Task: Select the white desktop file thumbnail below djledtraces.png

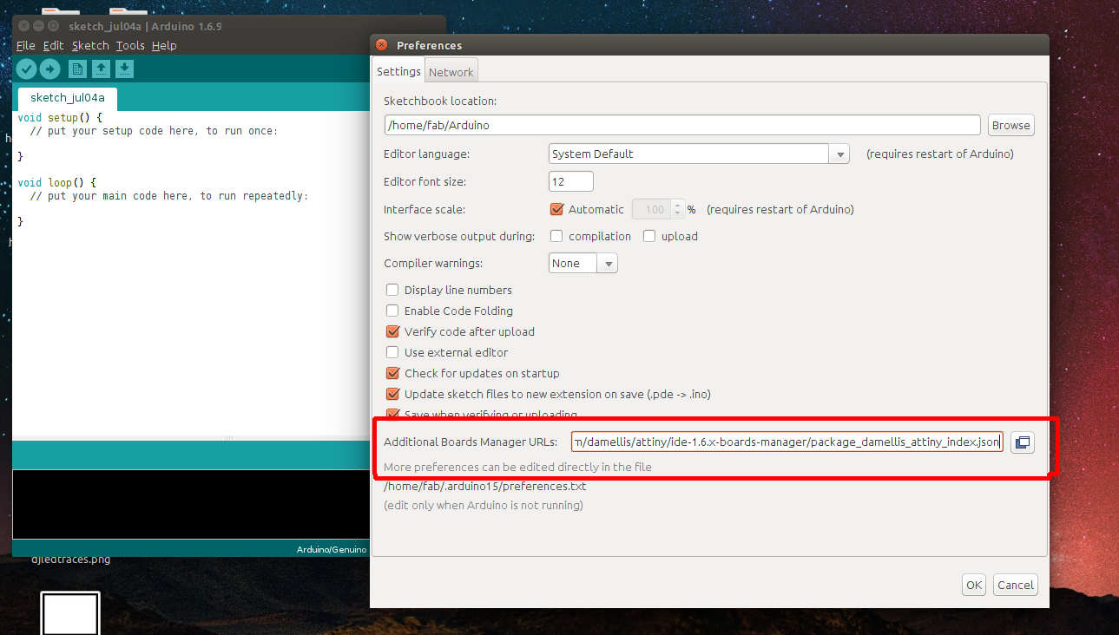Action: click(70, 613)
